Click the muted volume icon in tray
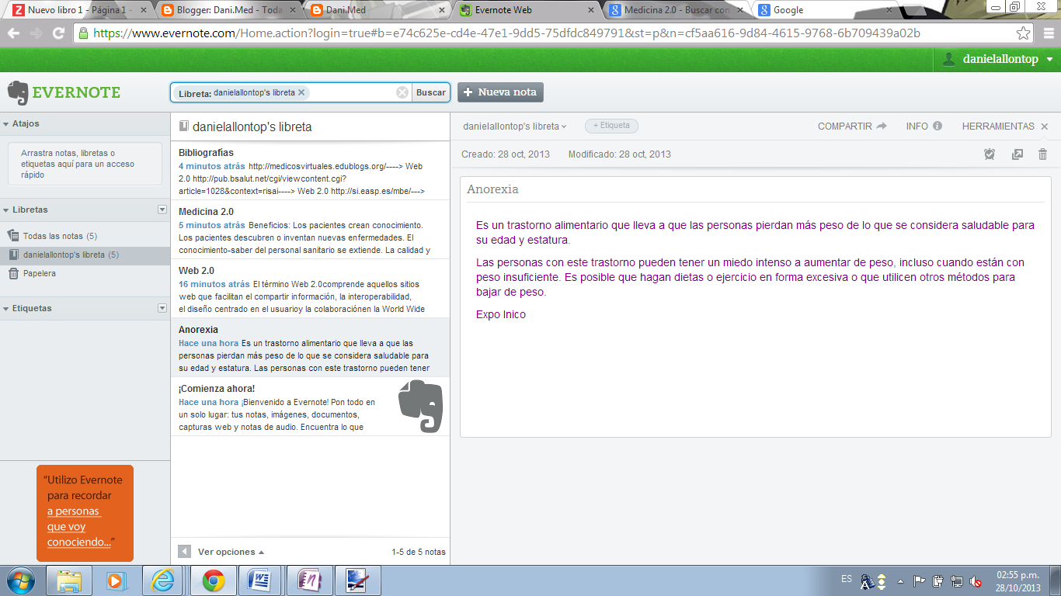Screen dimensions: 1061x596 (x=976, y=580)
